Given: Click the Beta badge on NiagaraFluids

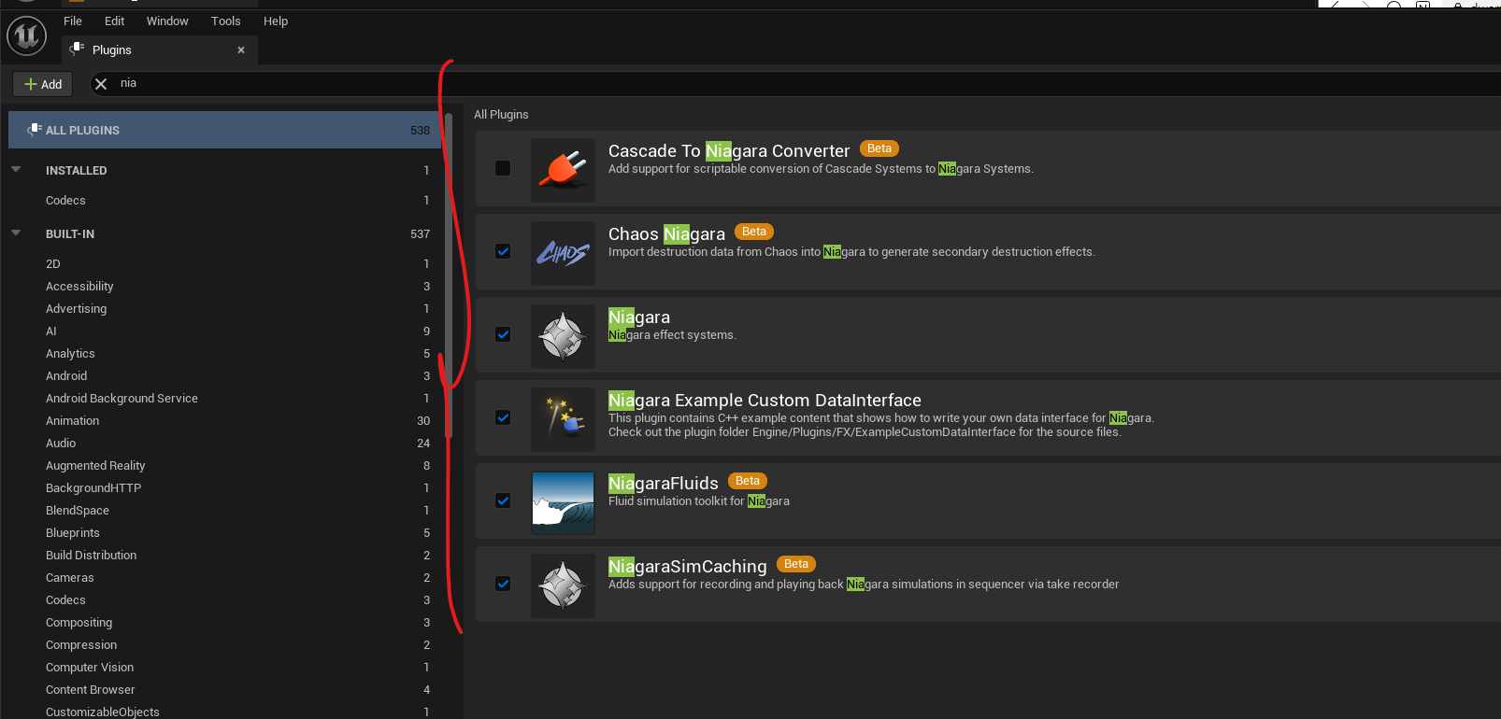Looking at the screenshot, I should [748, 481].
